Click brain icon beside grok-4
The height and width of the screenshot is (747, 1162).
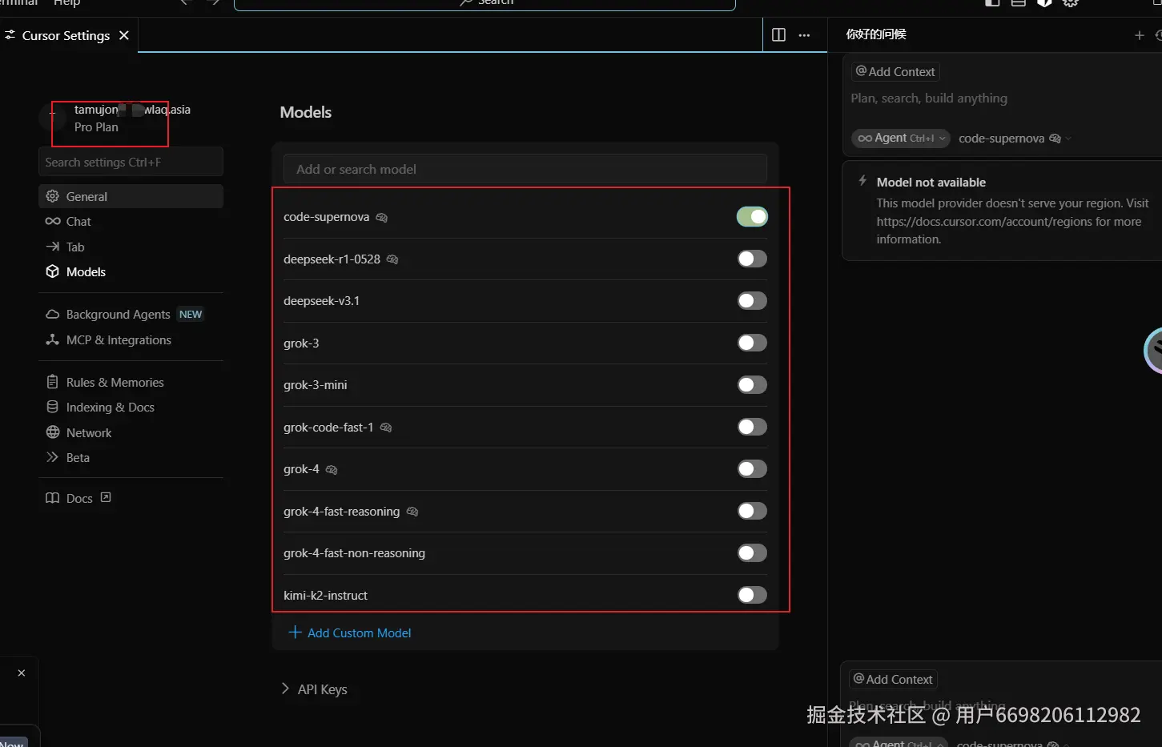coord(332,470)
